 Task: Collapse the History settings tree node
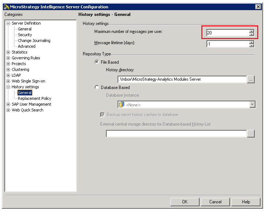point(8,87)
